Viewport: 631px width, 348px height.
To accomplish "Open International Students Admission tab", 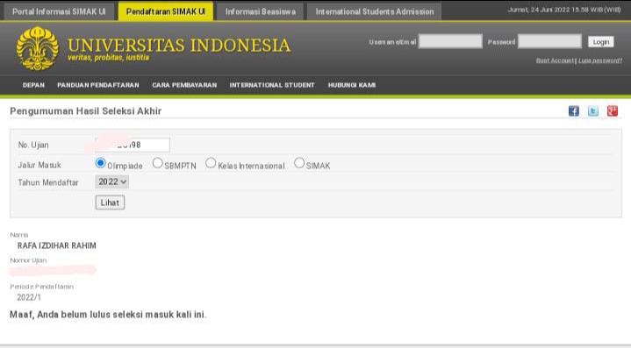I will click(x=374, y=11).
